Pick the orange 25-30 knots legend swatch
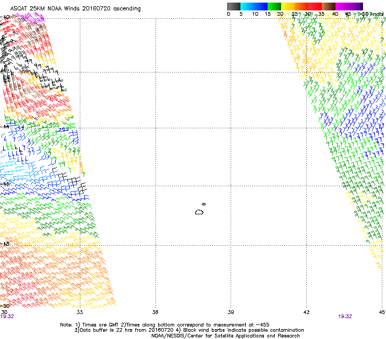Viewport: 386px width, 339px height. 301,6
